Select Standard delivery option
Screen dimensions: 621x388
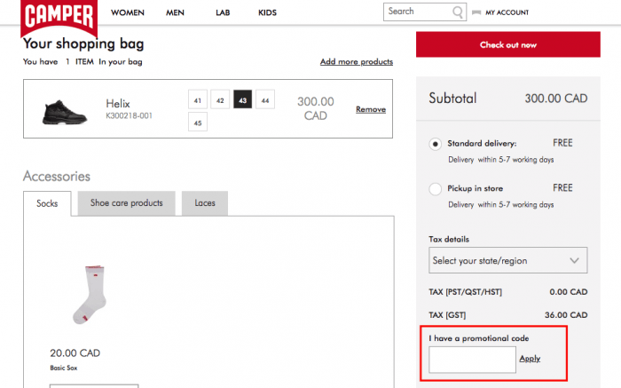[436, 144]
